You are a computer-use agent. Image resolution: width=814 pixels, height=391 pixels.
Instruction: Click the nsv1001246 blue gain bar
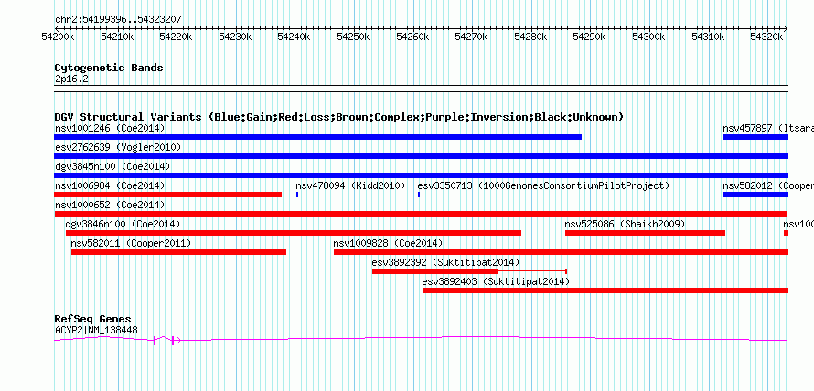coord(317,137)
